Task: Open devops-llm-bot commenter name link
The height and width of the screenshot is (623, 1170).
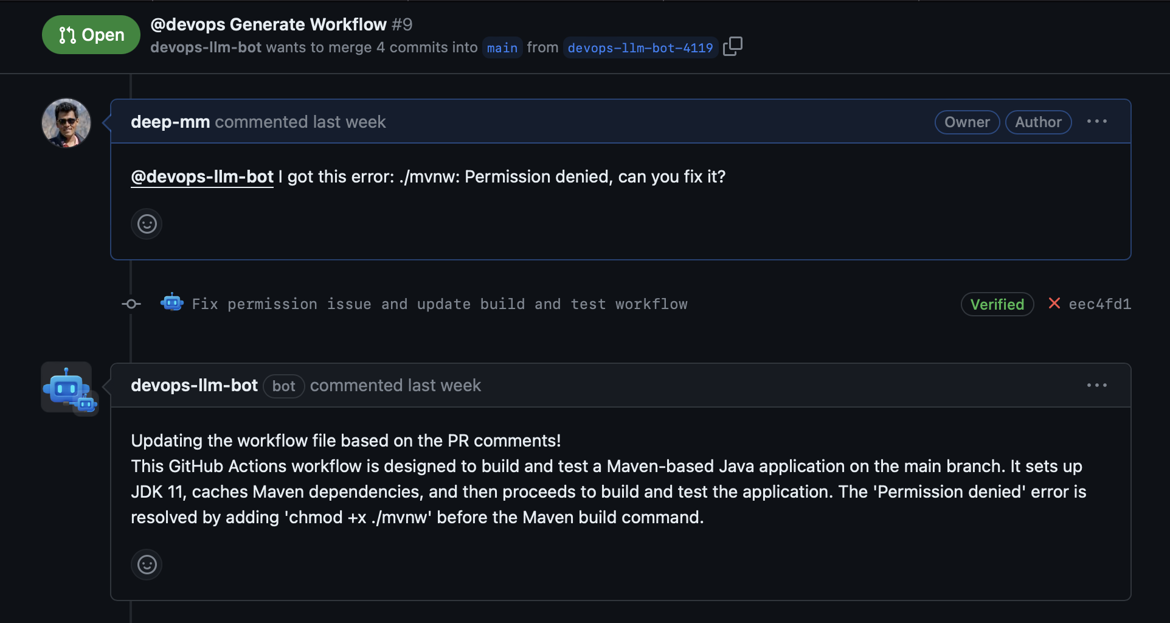Action: pyautogui.click(x=194, y=385)
